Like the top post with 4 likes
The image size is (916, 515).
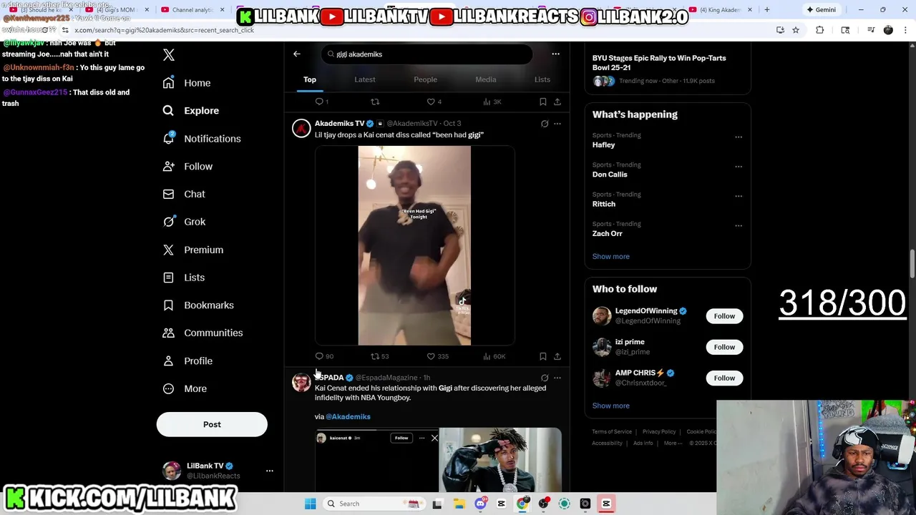click(434, 102)
